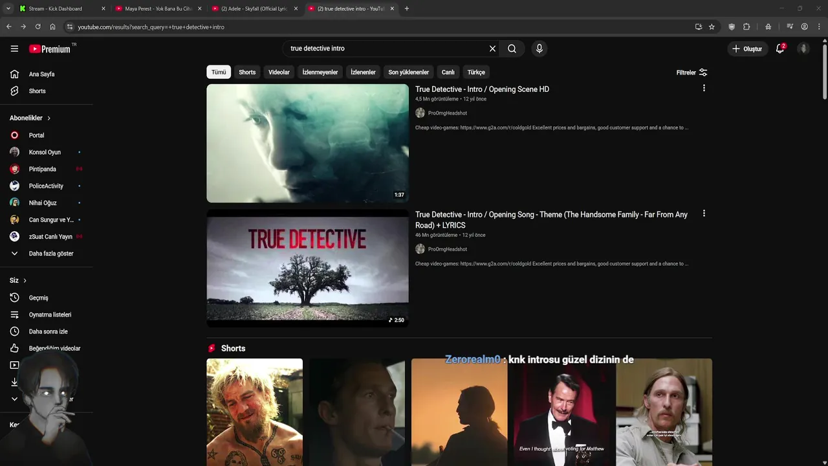Open PoliceActivity channel avatar
828x466 pixels.
(14, 186)
